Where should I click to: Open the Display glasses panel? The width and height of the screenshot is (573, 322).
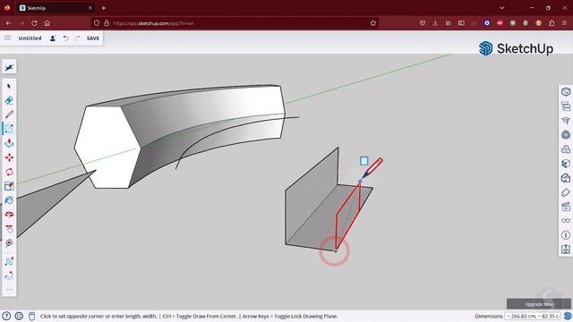566,221
